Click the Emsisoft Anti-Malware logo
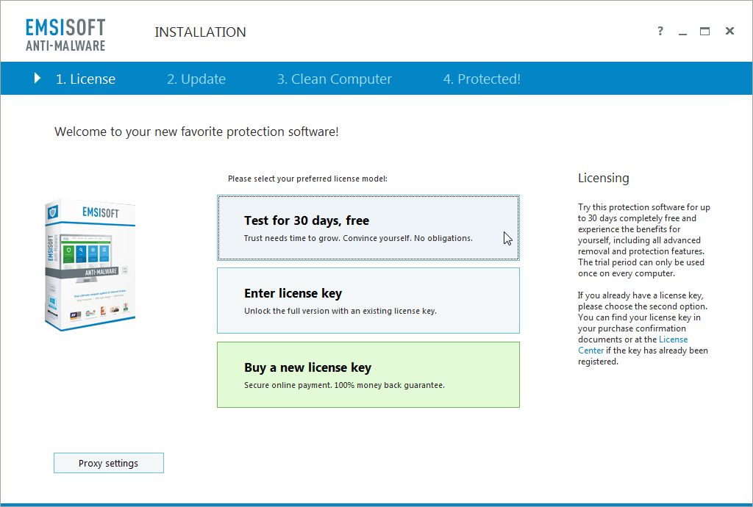The width and height of the screenshot is (753, 507). tap(65, 35)
